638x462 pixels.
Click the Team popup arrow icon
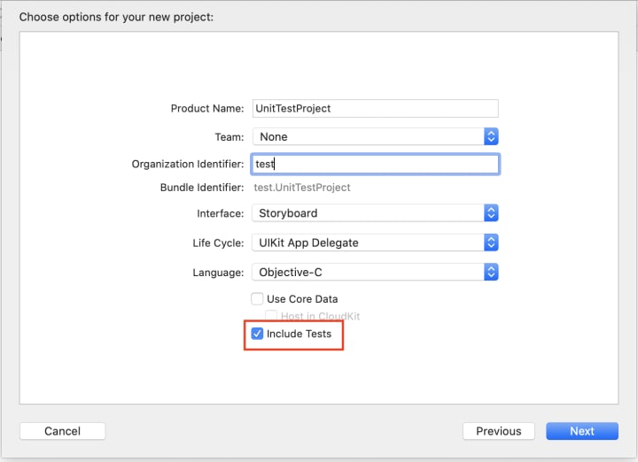[491, 137]
